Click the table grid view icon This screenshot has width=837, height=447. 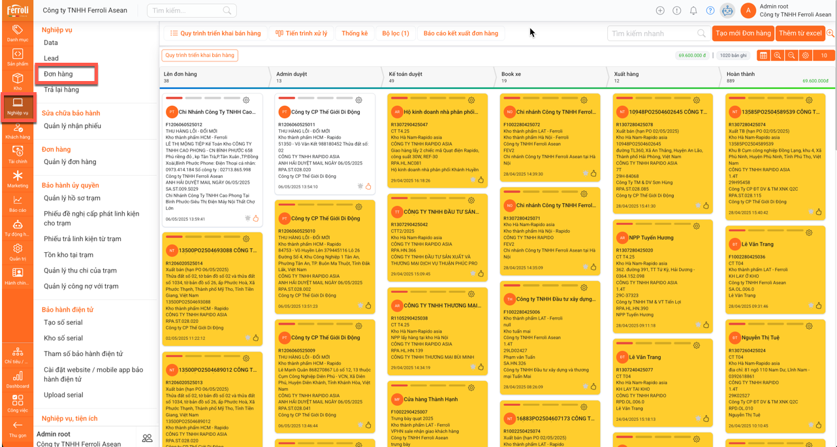pyautogui.click(x=763, y=56)
